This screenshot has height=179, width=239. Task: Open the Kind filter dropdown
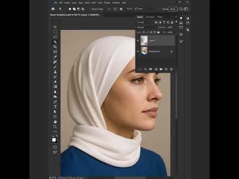tap(145, 22)
